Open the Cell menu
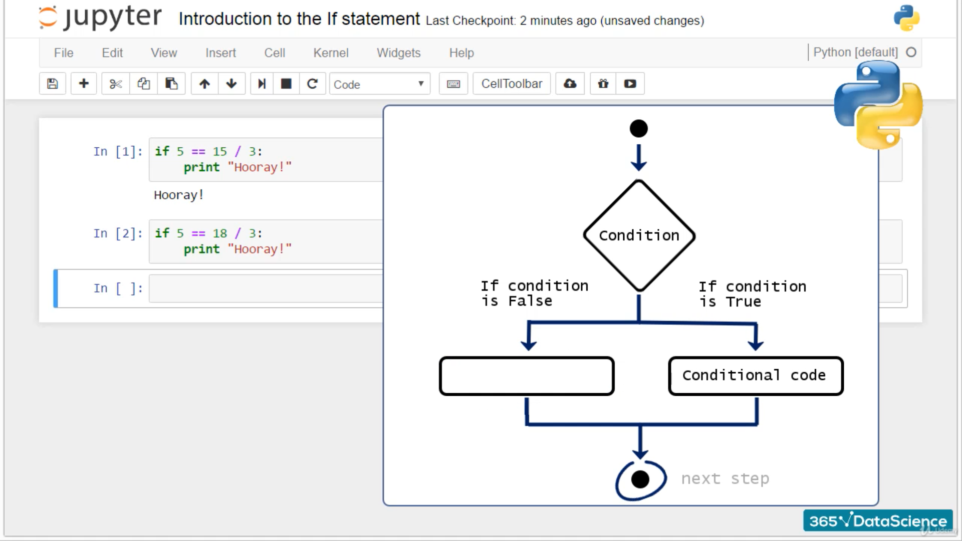This screenshot has height=541, width=962. (275, 53)
